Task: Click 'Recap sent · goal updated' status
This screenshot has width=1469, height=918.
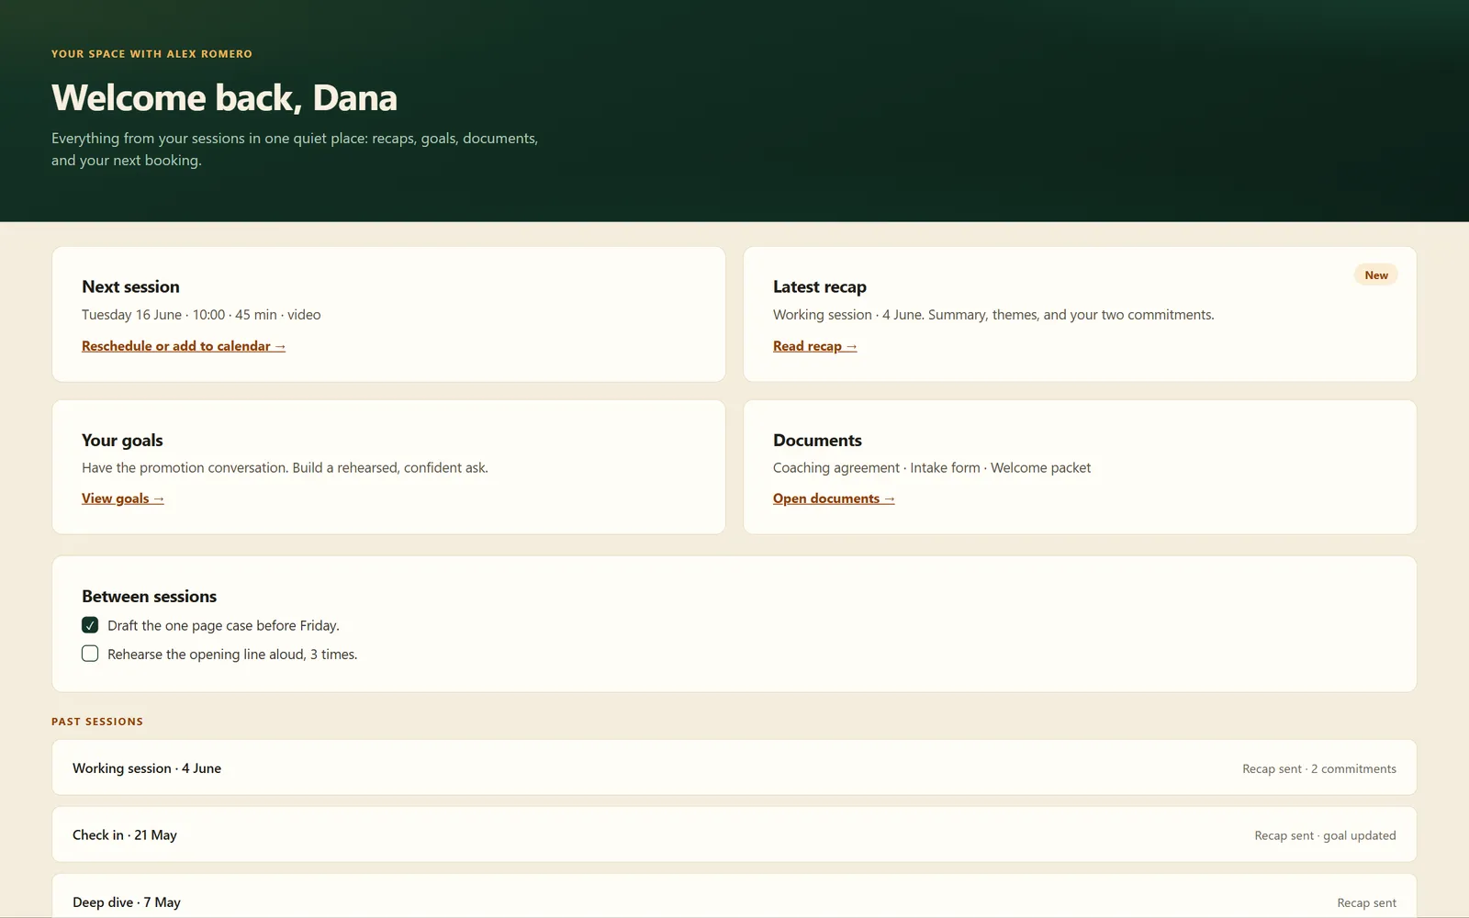Action: pyautogui.click(x=1325, y=835)
